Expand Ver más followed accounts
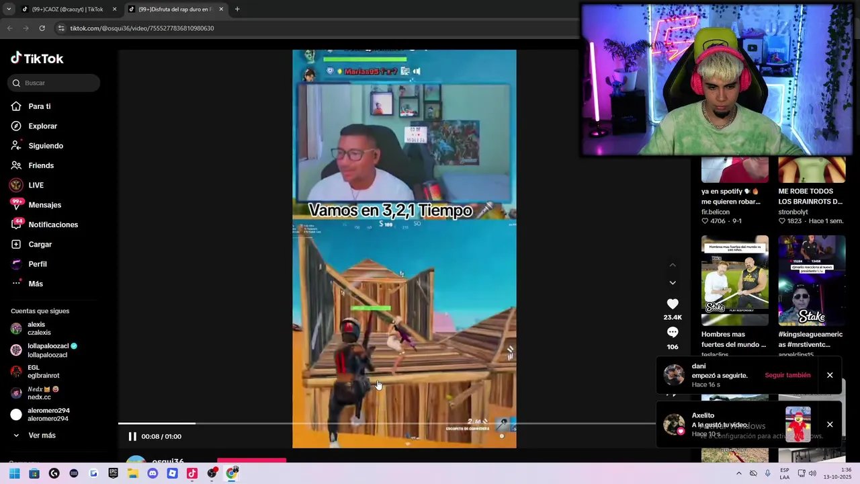Screen dimensions: 860x484 [x=34, y=436]
